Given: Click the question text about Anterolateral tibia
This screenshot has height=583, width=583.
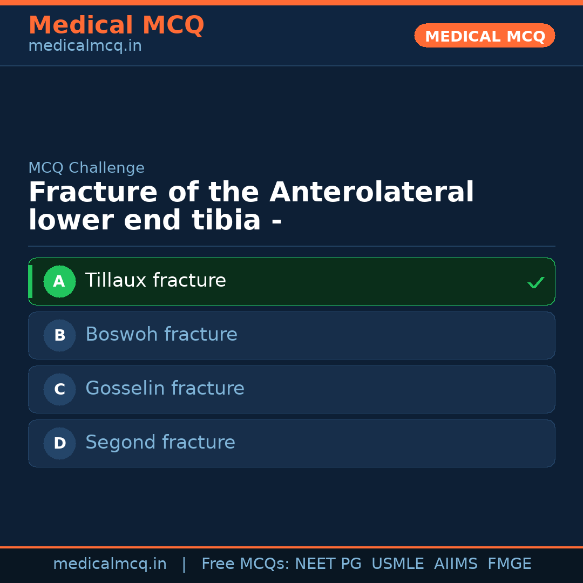Looking at the screenshot, I should 251,206.
